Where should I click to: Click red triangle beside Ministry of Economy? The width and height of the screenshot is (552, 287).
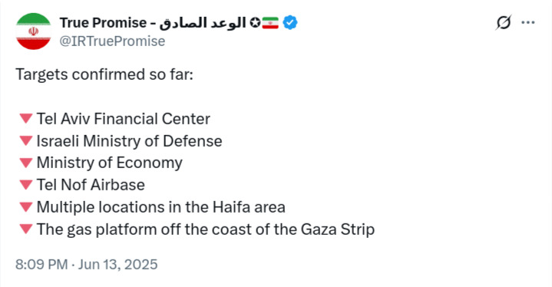click(x=26, y=163)
